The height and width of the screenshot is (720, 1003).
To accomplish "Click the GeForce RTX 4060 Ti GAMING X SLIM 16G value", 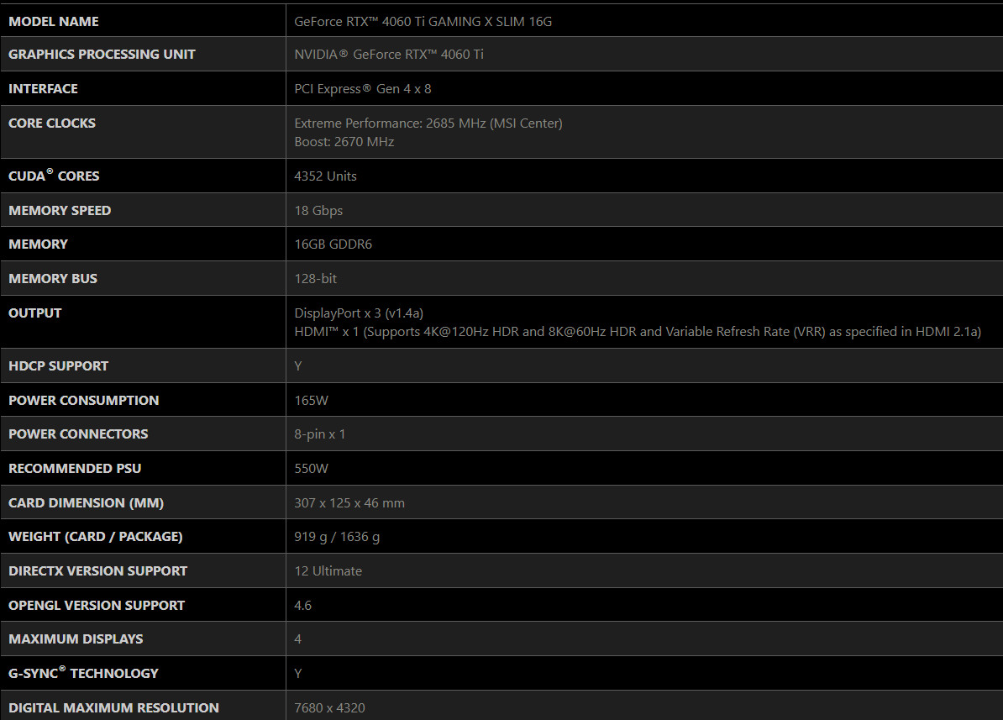I will pos(423,22).
